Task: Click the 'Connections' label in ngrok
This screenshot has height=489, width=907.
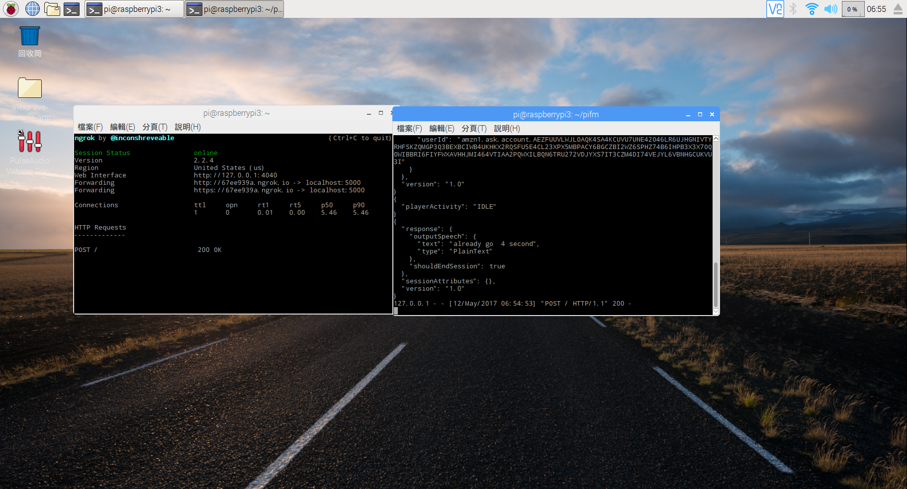Action: (x=96, y=205)
